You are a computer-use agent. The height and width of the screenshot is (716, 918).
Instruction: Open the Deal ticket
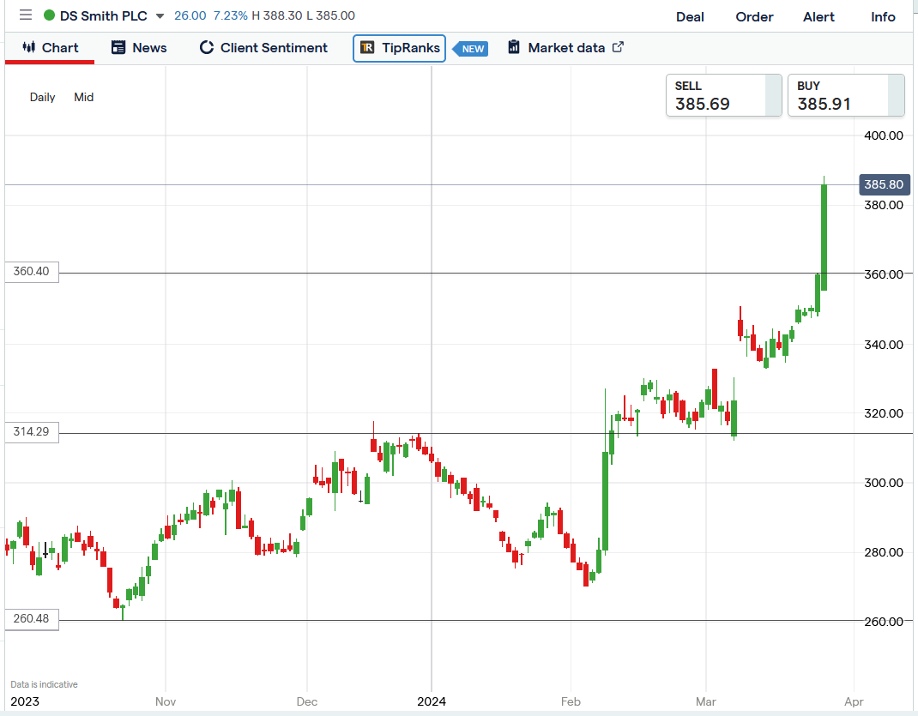click(690, 17)
